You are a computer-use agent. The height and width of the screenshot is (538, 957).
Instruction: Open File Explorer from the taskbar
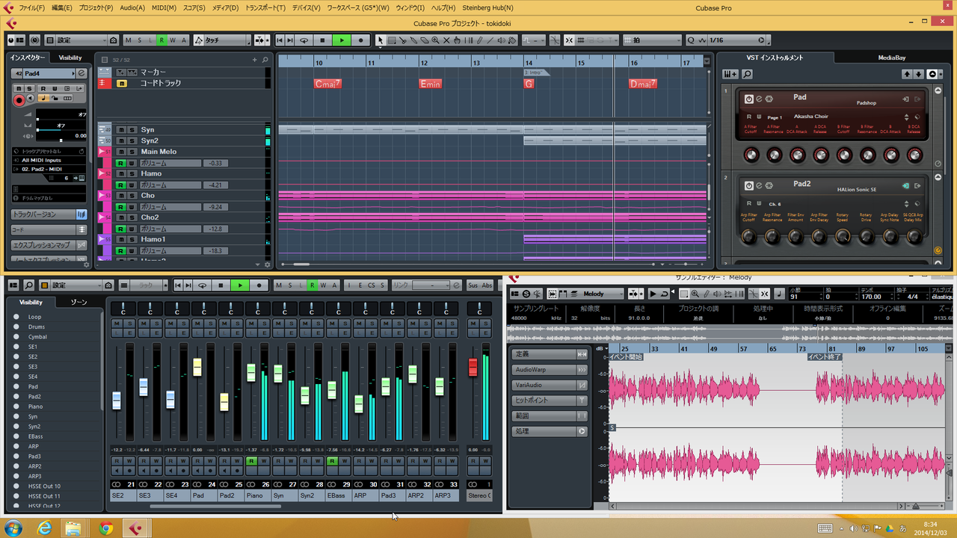73,529
